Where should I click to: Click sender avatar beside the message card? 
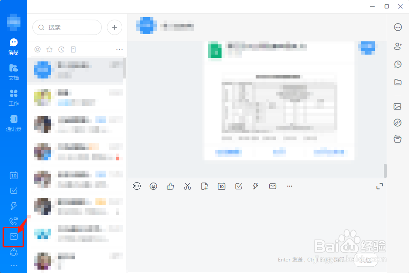(x=368, y=48)
